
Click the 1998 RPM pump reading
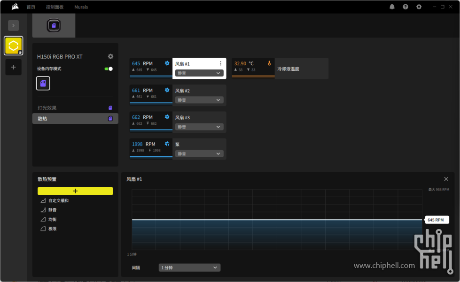coord(143,144)
